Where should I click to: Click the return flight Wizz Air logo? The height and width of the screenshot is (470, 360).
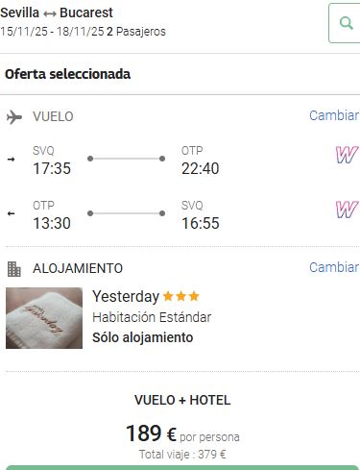[347, 210]
